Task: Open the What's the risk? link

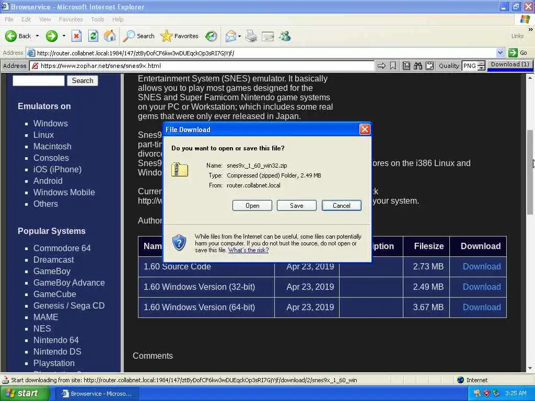Action: click(248, 250)
